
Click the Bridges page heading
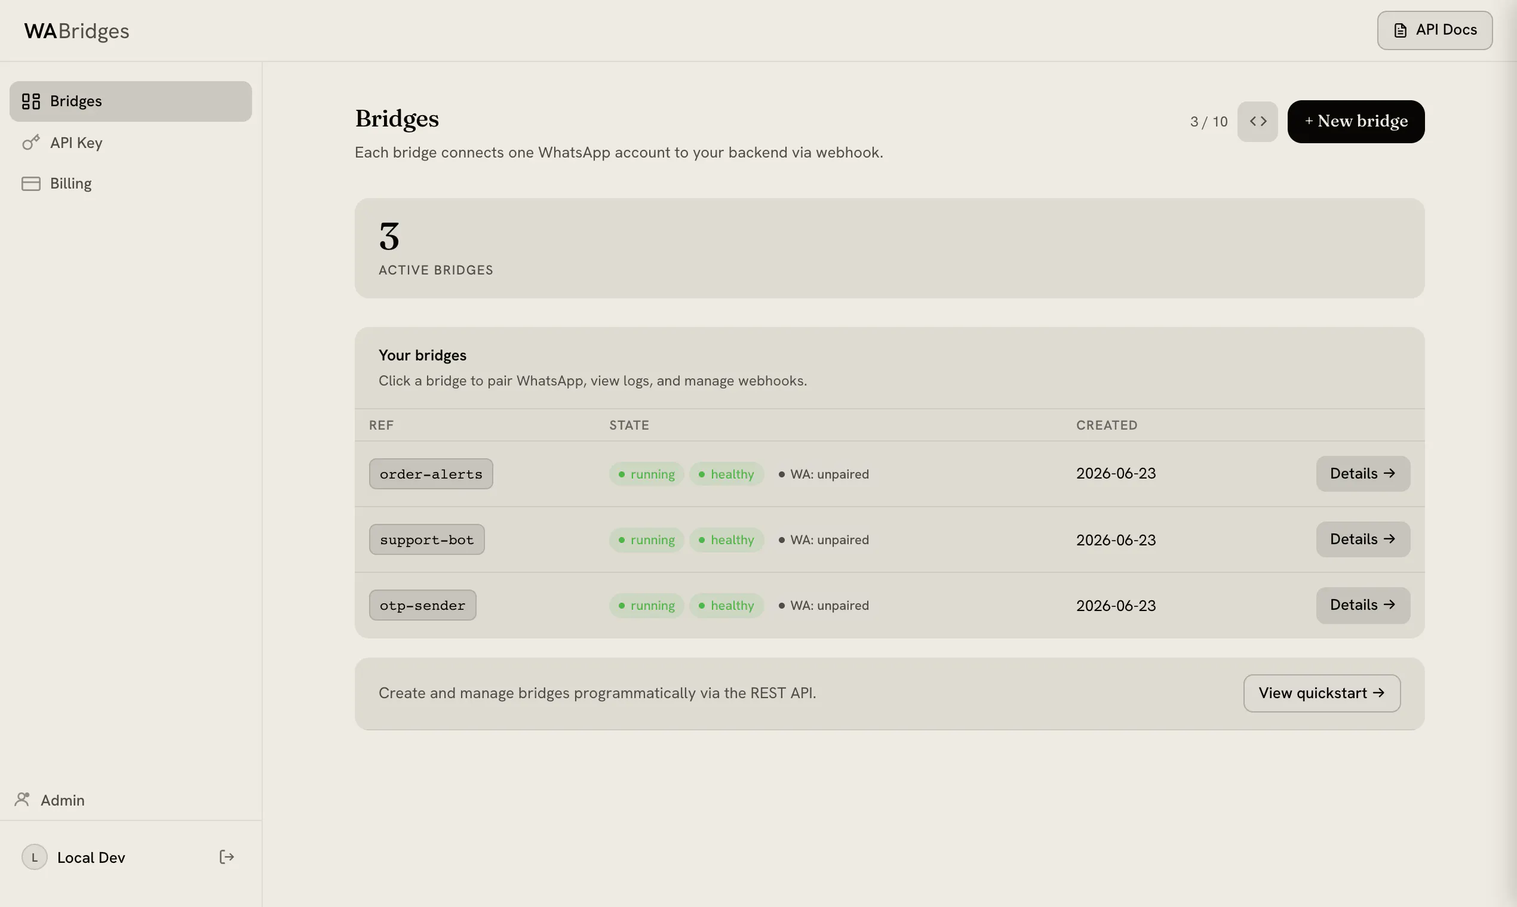point(397,119)
